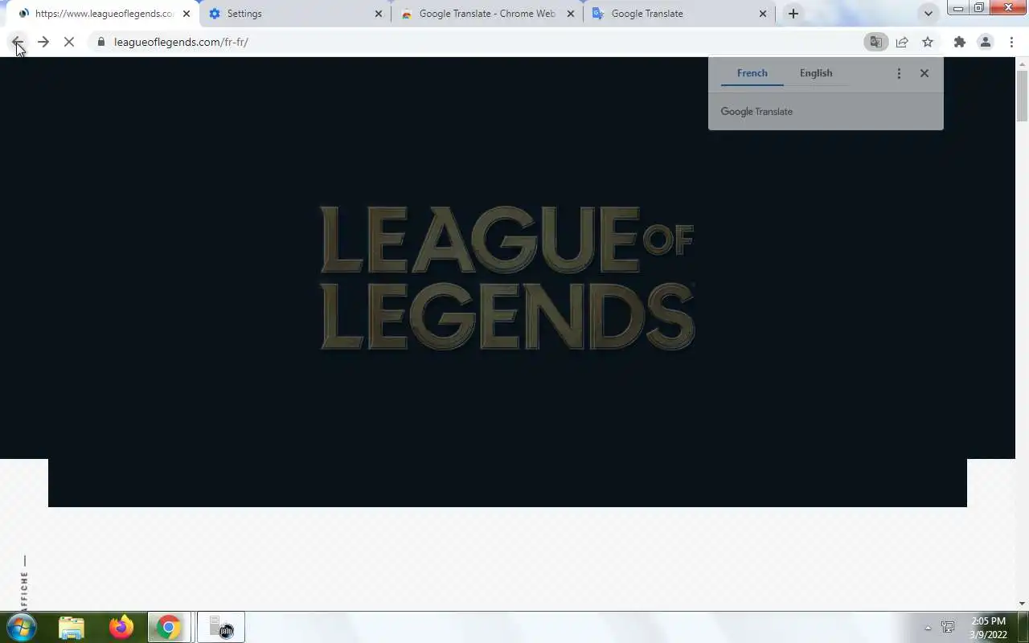Open translate popup options menu

pyautogui.click(x=899, y=73)
